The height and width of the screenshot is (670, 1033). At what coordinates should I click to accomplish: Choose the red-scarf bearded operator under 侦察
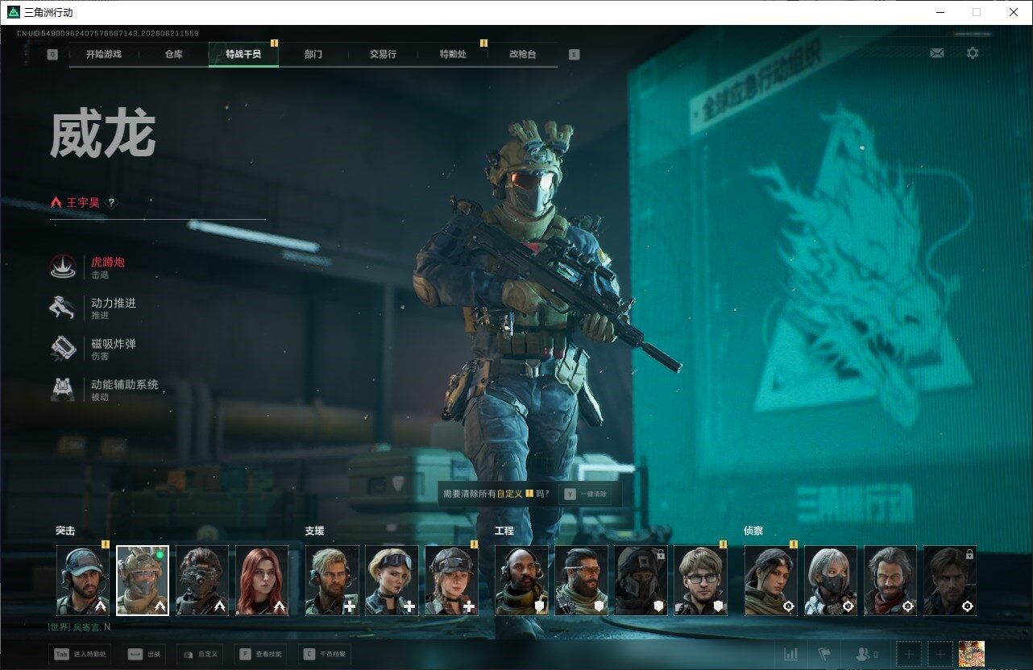[890, 581]
